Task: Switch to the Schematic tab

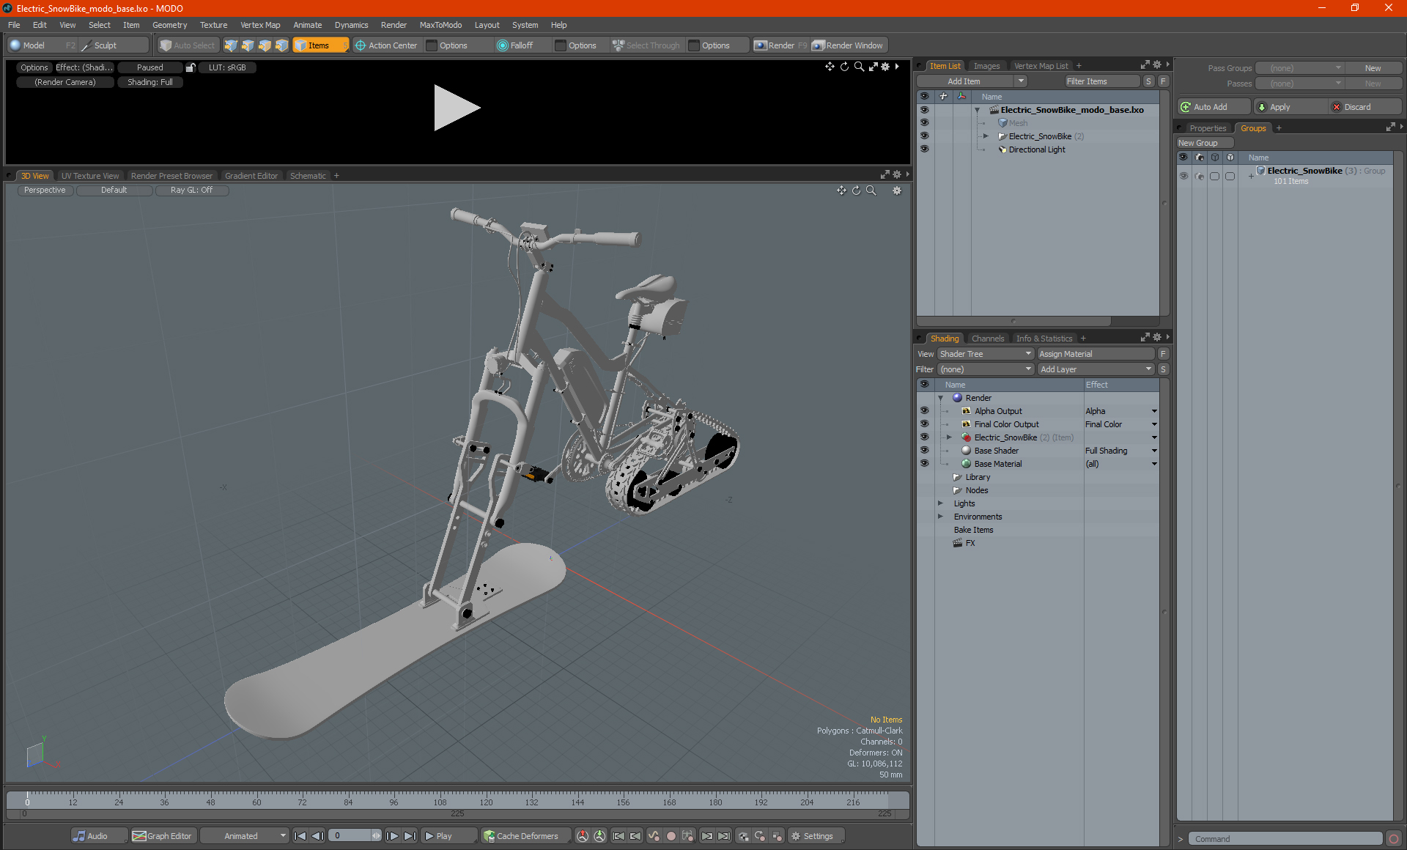Action: (x=308, y=176)
